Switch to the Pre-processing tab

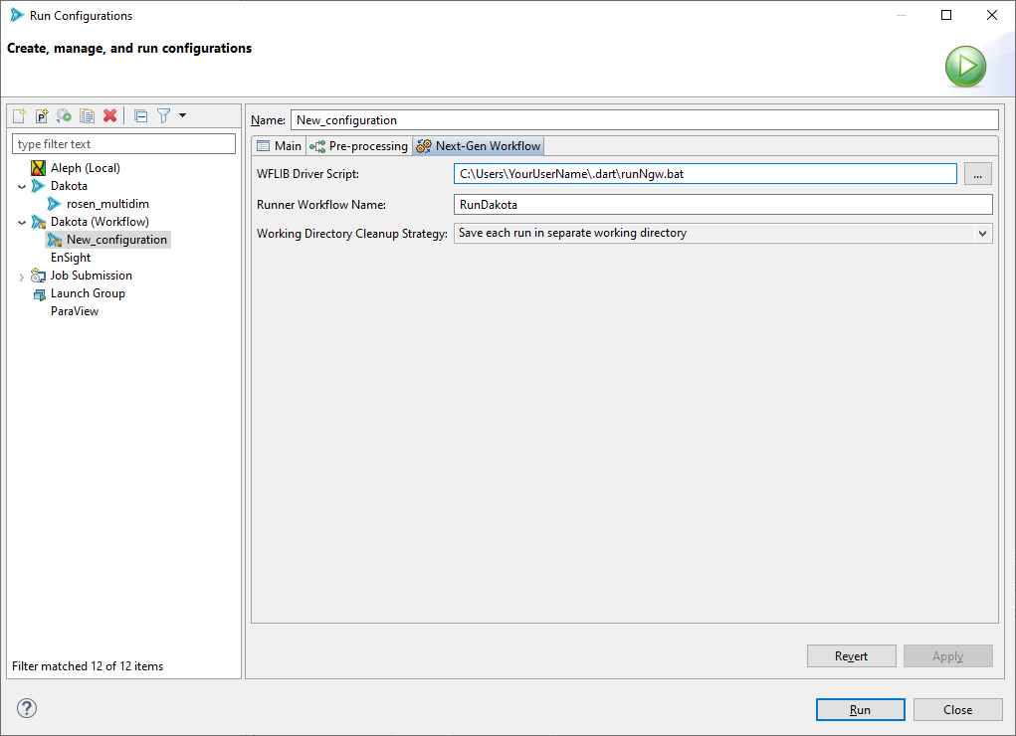[x=358, y=145]
